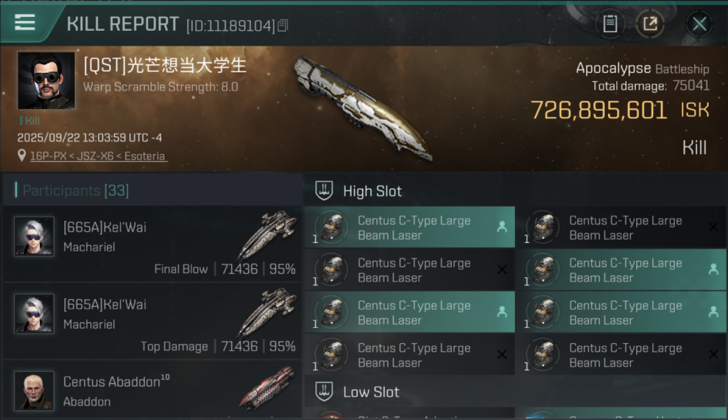
Task: Select Centus Abaddon participant entry
Action: 152,390
